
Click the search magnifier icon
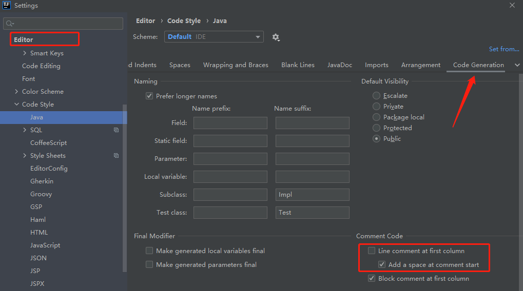tap(10, 24)
